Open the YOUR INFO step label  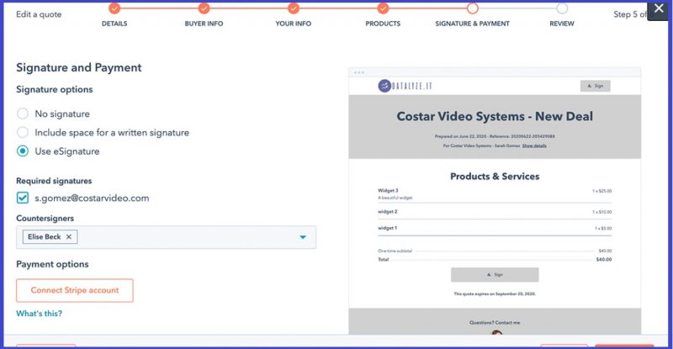[294, 24]
